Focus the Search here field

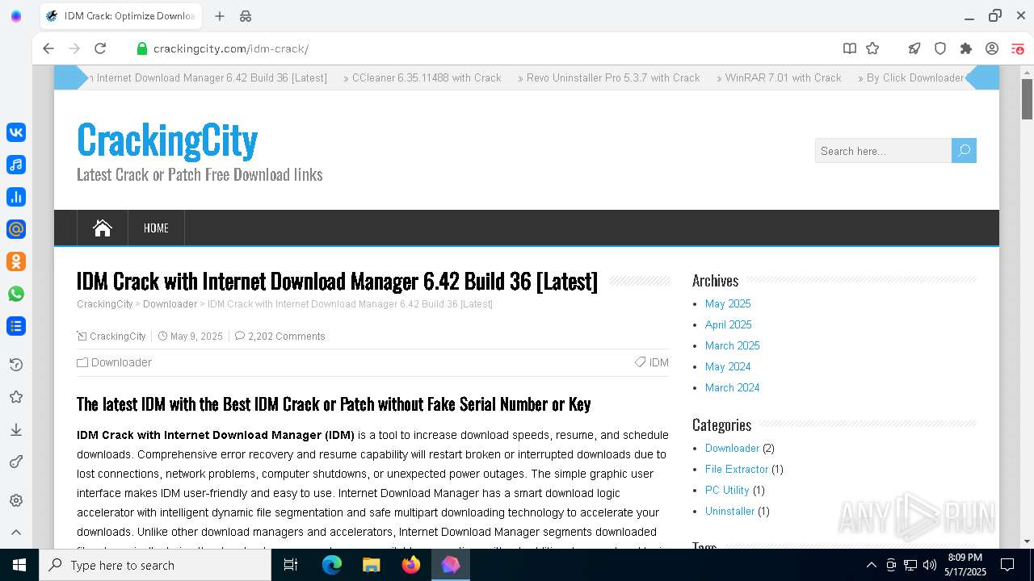tap(883, 151)
